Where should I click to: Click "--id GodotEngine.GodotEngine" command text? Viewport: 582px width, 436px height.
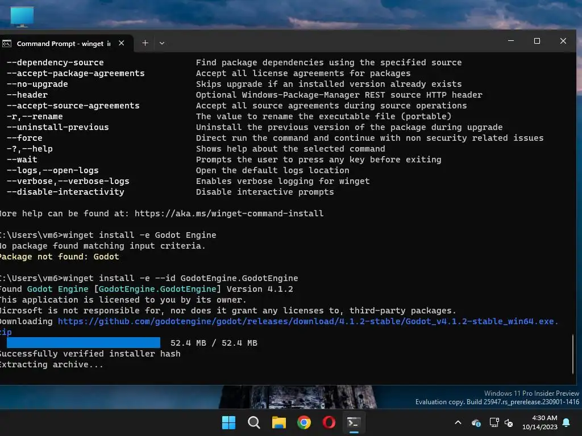click(226, 278)
